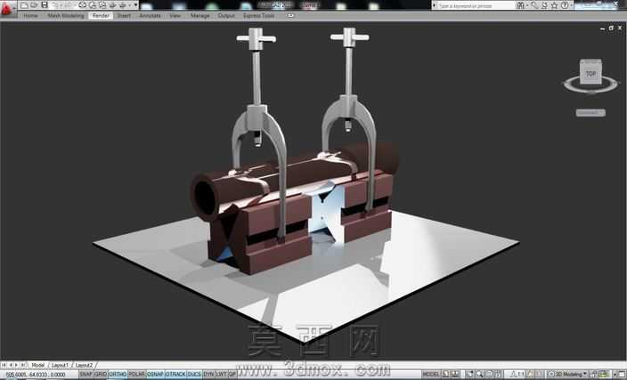Toggle LWT lineweight display
This screenshot has width=627, height=380.
tap(221, 375)
